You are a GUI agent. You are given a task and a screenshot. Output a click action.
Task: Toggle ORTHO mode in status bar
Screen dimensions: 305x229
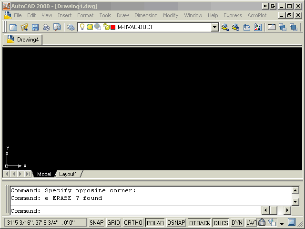133,222
